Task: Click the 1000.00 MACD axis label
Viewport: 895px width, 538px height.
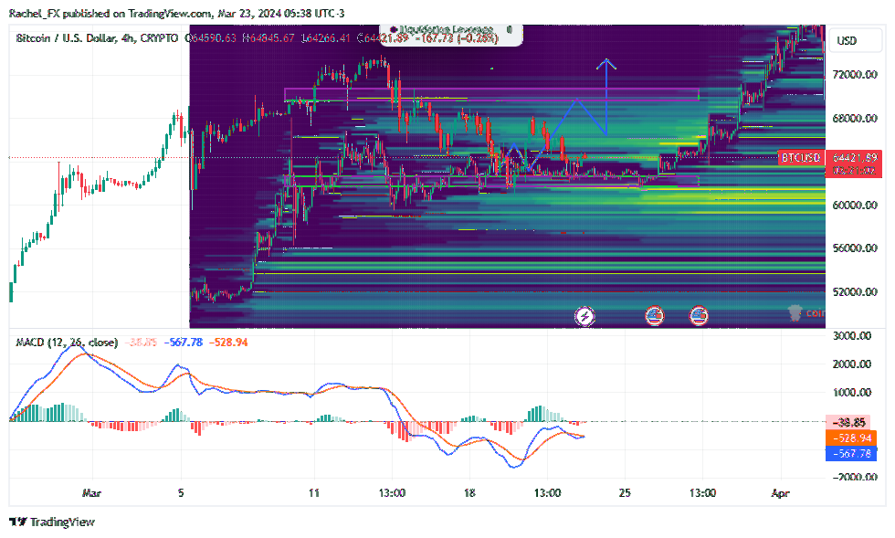Action: coord(851,393)
